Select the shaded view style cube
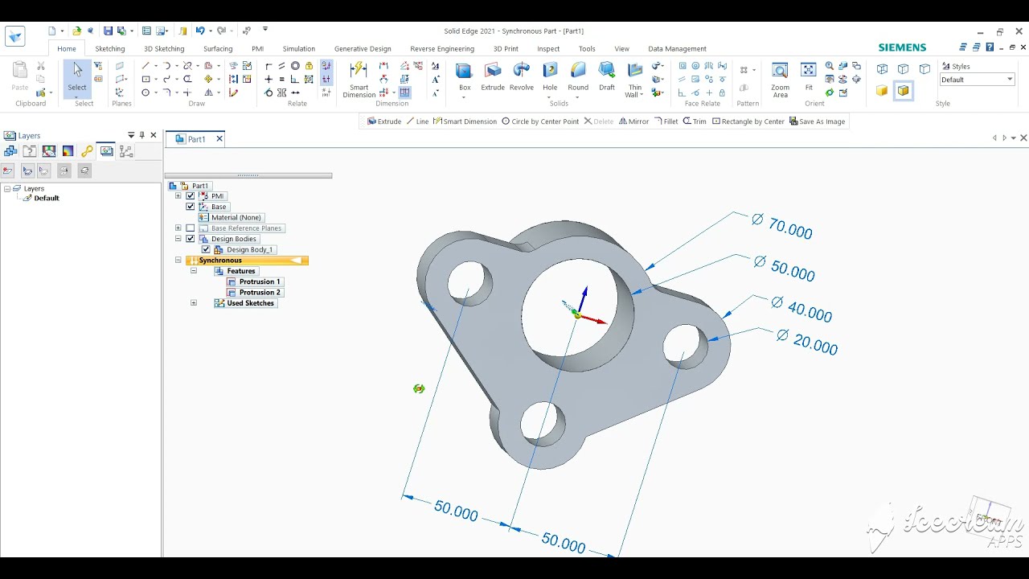 coord(882,91)
